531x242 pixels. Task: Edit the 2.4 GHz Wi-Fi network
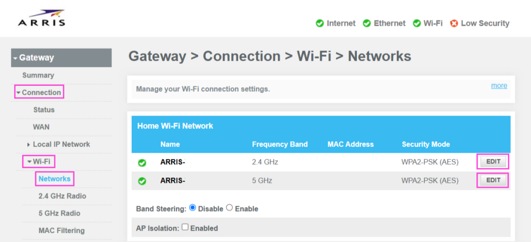pyautogui.click(x=493, y=161)
